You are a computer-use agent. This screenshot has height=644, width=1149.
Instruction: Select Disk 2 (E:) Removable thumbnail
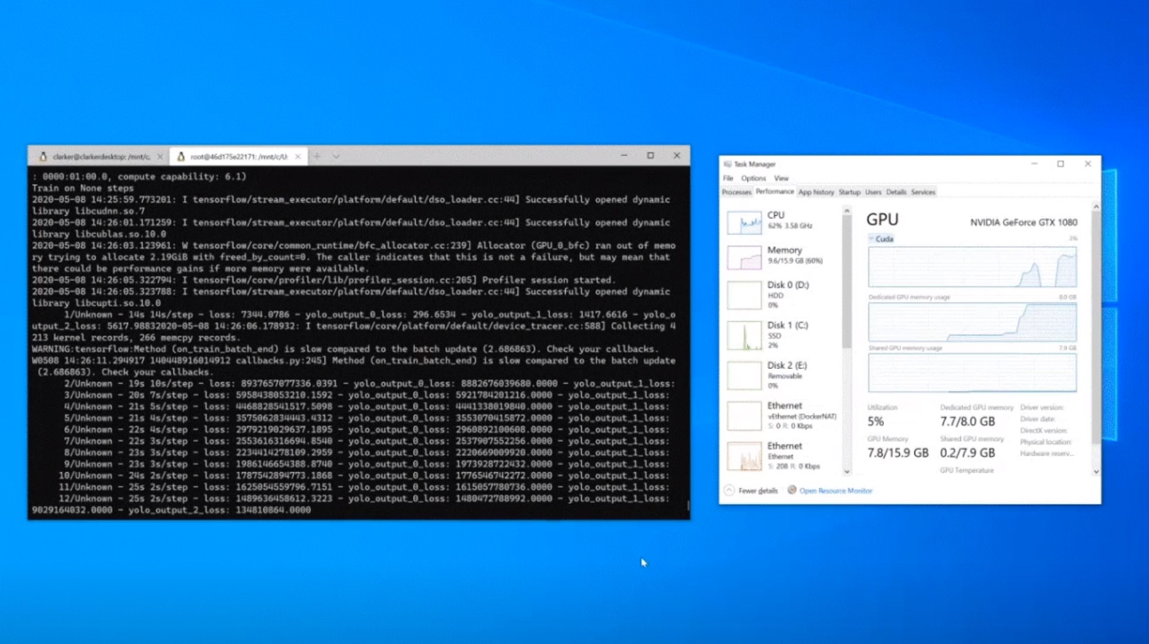tap(744, 376)
